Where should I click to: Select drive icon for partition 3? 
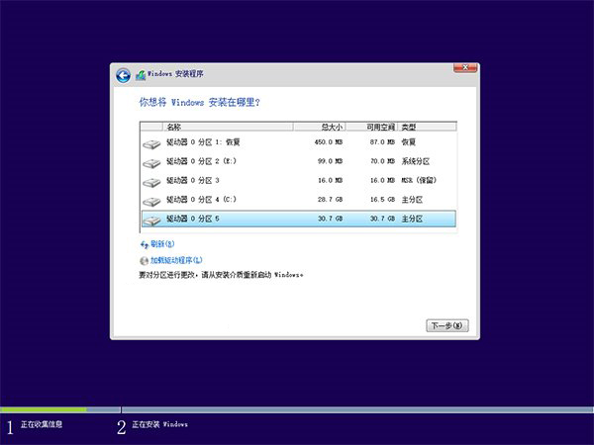point(151,182)
